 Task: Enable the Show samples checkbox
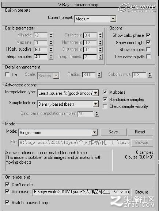148,50
